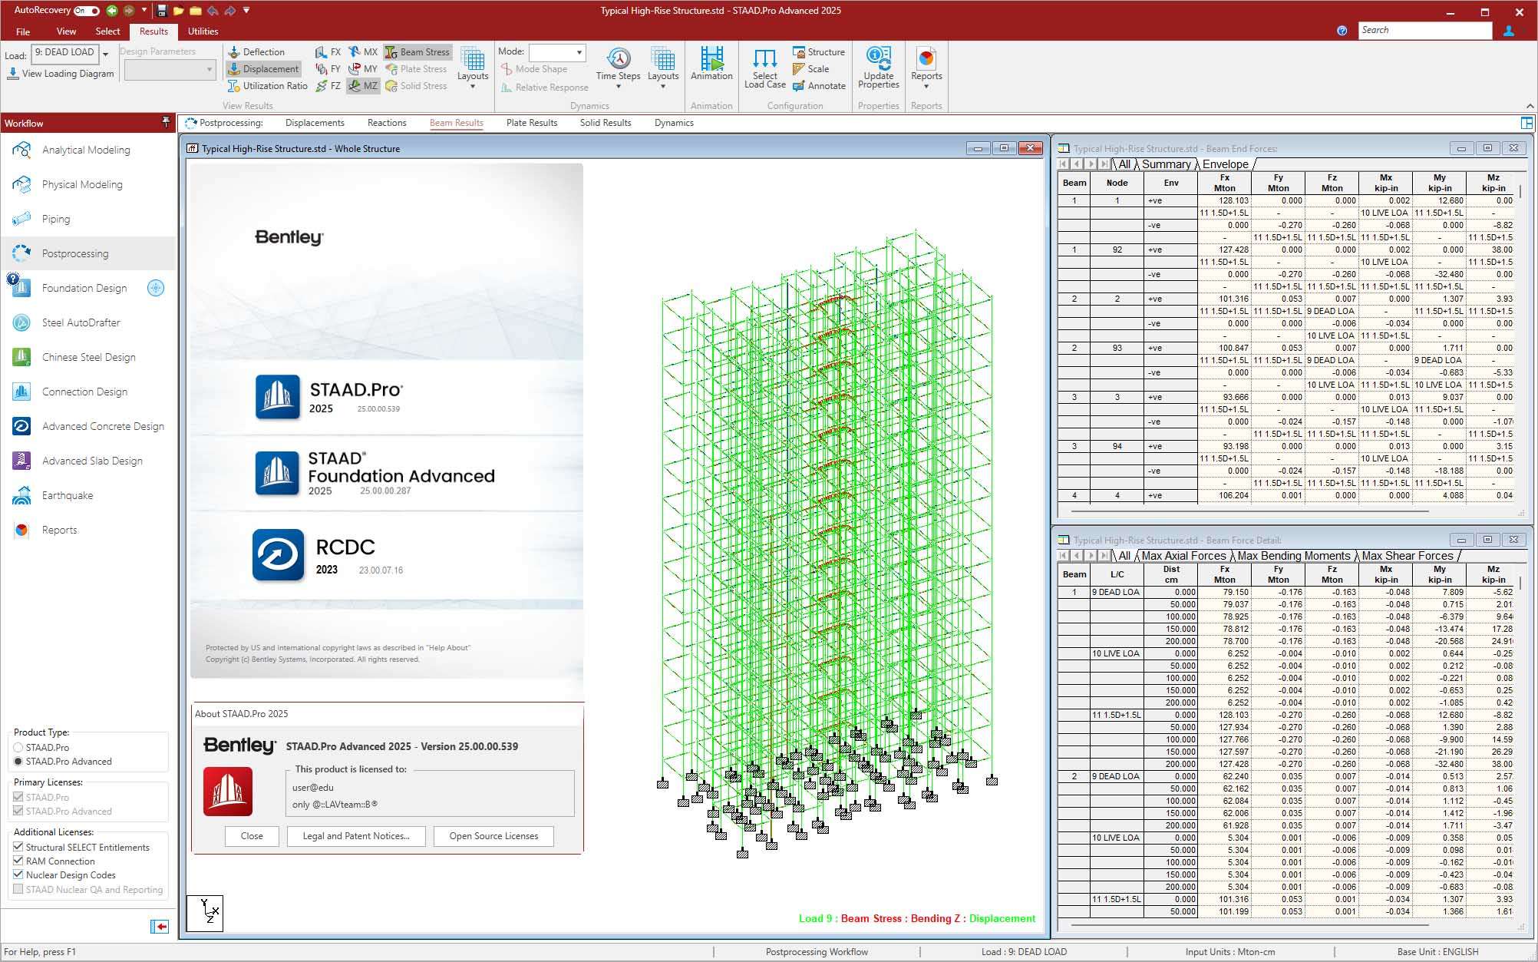Open the Earthquake workflow item

point(67,495)
